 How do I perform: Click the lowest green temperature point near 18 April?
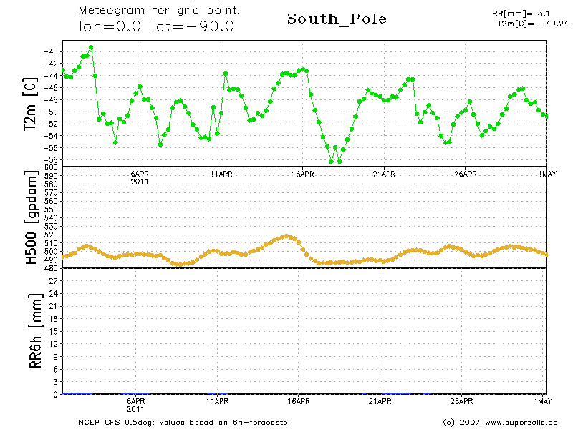point(332,162)
